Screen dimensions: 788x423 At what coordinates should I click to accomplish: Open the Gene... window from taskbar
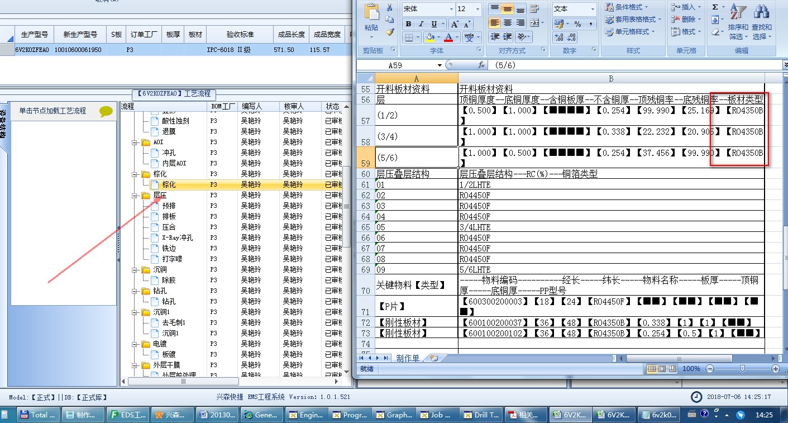pyautogui.click(x=261, y=415)
